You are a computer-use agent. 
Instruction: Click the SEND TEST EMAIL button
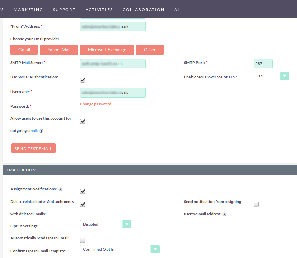(x=33, y=148)
